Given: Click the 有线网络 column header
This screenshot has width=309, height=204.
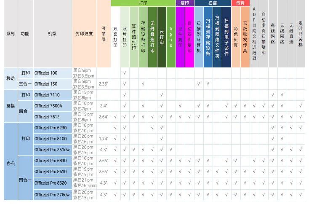Looking at the screenshot, I should [x=273, y=34].
